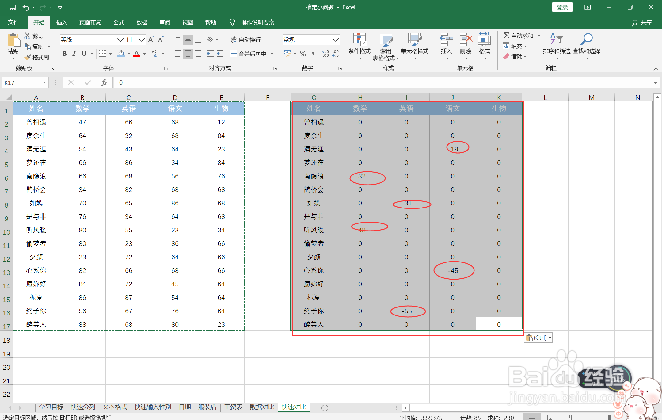
Task: Click AutoSum (自动求和) button
Action: [x=519, y=36]
